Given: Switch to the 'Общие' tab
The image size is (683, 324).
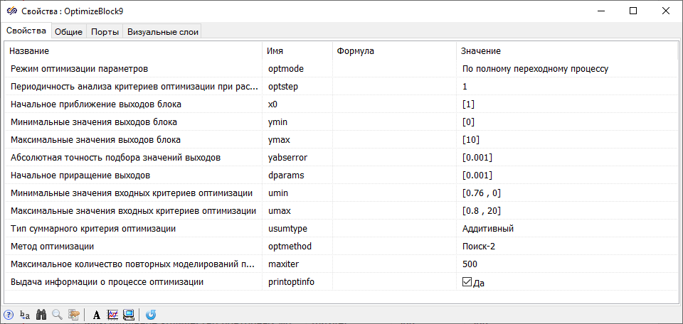Looking at the screenshot, I should 69,31.
